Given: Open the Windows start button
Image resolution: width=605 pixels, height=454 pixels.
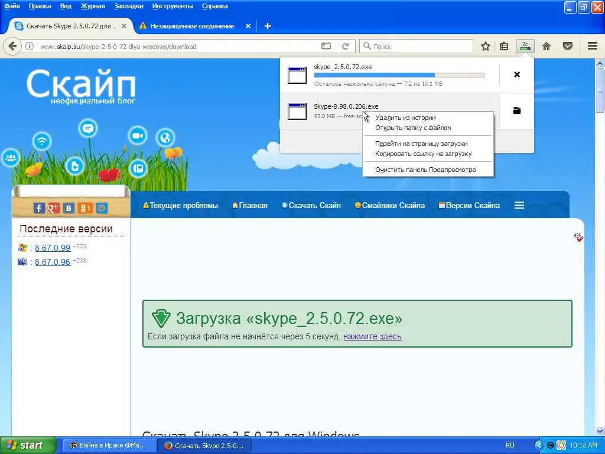Looking at the screenshot, I should (28, 445).
